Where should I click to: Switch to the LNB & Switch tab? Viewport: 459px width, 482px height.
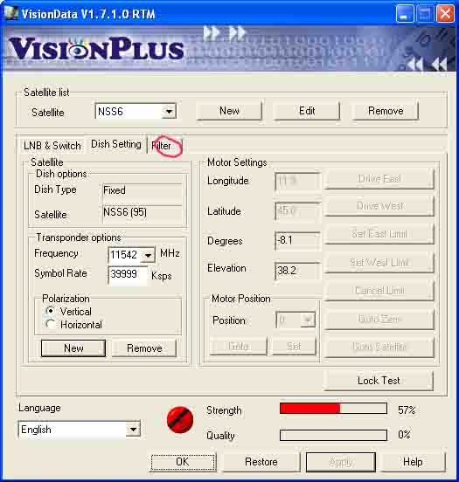tap(52, 146)
